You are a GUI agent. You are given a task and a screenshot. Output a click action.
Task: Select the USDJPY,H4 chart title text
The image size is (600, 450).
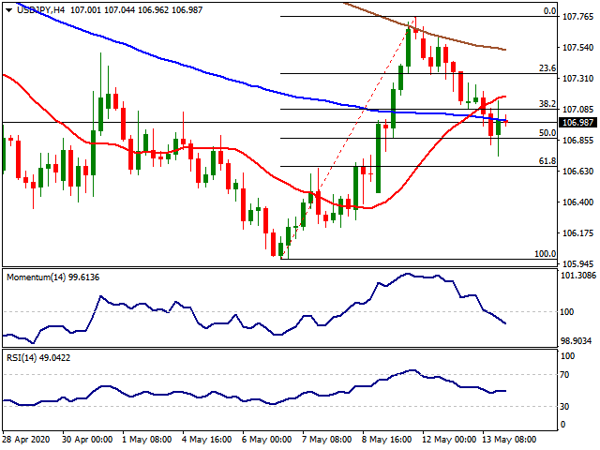tap(41, 10)
